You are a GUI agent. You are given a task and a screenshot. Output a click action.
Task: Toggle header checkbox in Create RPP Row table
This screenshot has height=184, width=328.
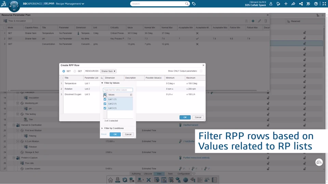point(61,78)
